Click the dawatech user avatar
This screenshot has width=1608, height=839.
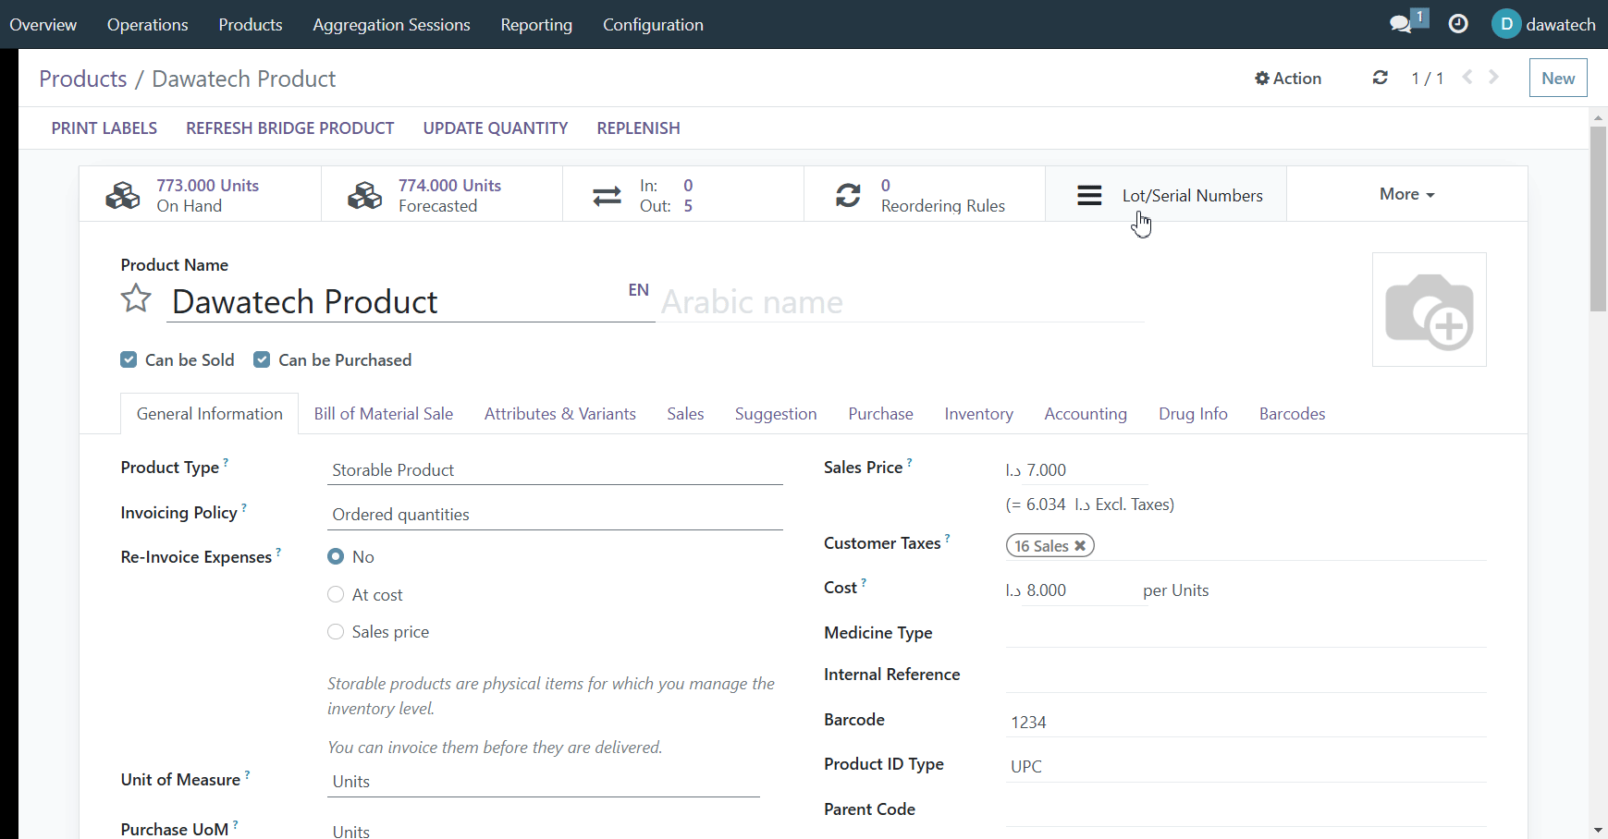pos(1506,24)
